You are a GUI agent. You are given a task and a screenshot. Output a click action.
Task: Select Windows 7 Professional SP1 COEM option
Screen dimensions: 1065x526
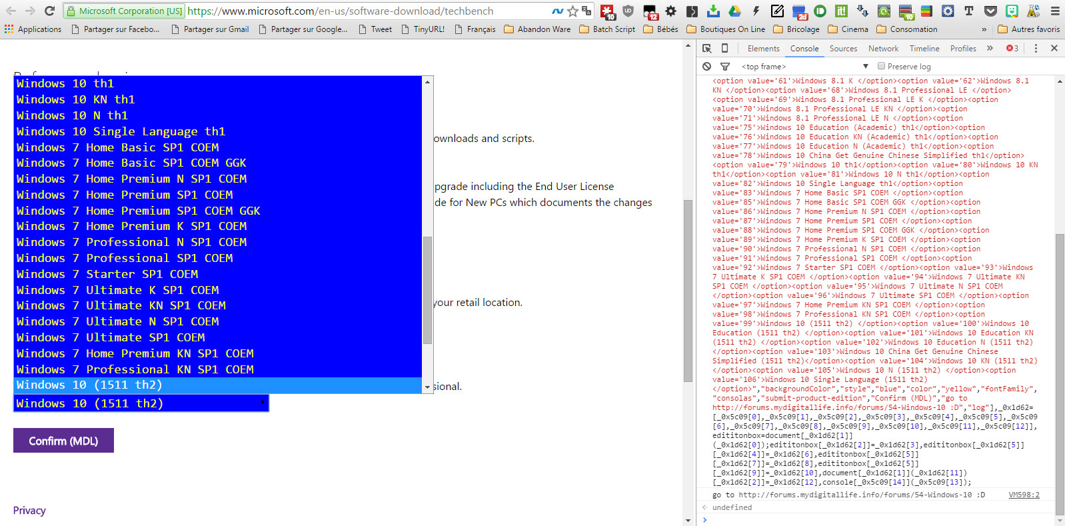(x=218, y=258)
